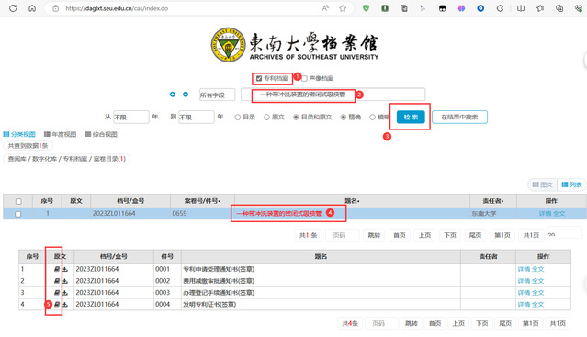Sort by 题名 column header in upper table
587x337 pixels.
pyautogui.click(x=352, y=201)
